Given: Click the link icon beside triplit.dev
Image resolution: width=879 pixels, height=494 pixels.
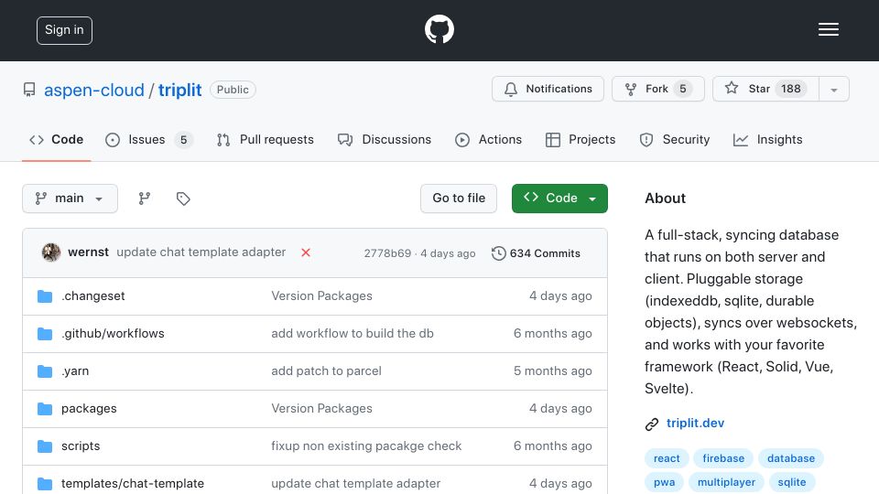Looking at the screenshot, I should (651, 424).
